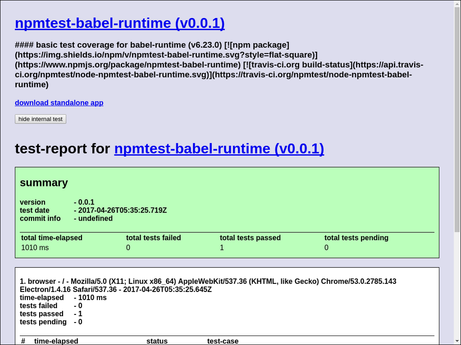
Task: Click the browser Mozilla/5.0 user agent heading
Action: [x=208, y=285]
